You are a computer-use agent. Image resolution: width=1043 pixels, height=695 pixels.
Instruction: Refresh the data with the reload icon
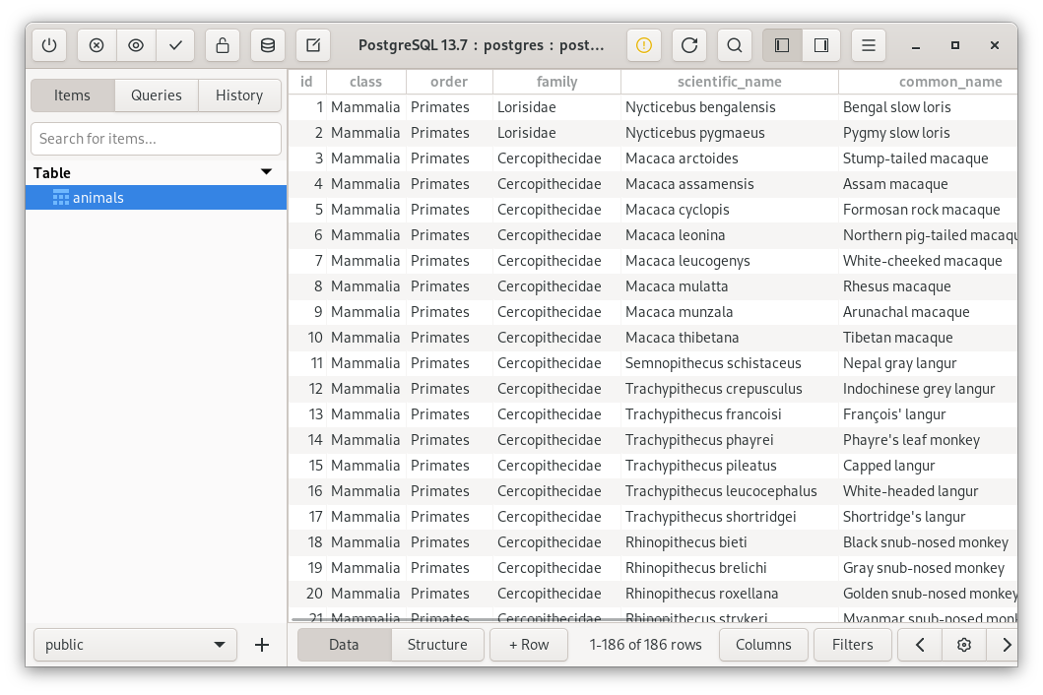[x=688, y=45]
